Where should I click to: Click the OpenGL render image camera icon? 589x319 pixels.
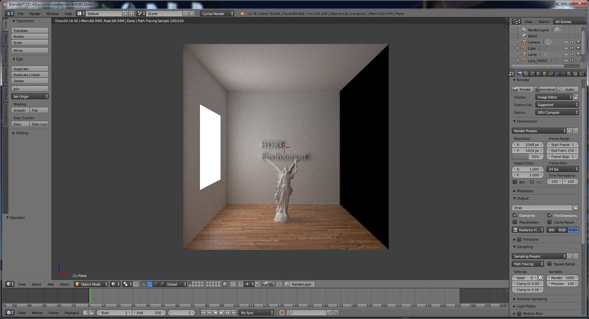pos(265,284)
